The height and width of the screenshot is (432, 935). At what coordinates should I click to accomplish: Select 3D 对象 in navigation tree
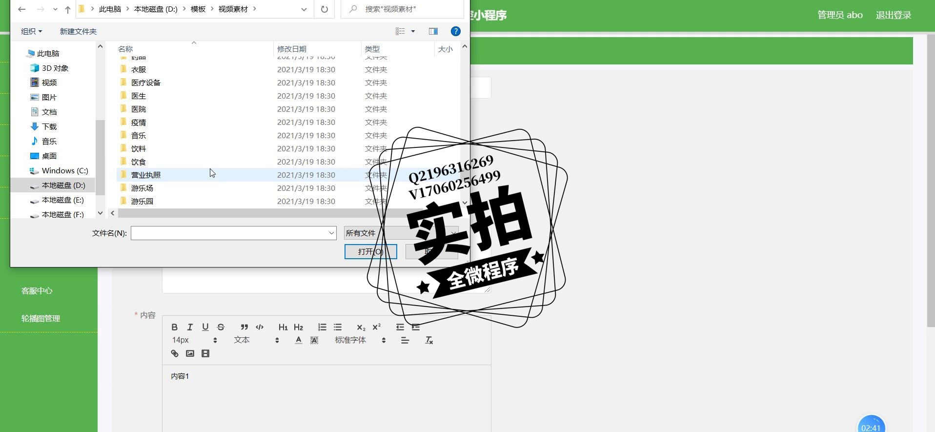tap(55, 68)
